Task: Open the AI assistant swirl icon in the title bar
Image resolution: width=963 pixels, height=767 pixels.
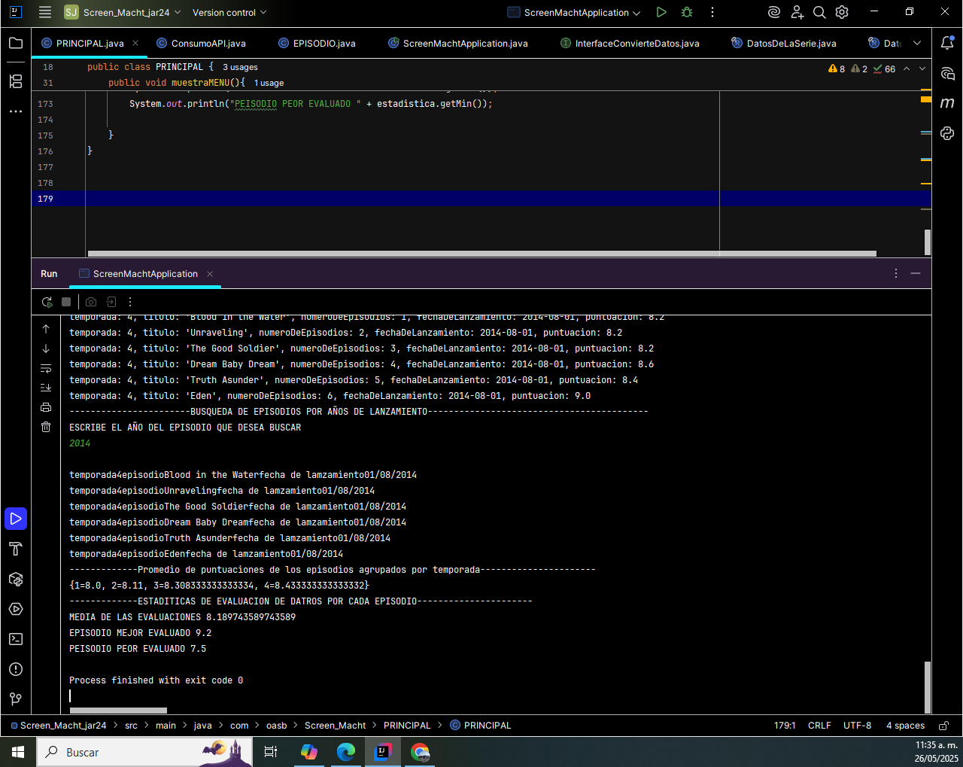Action: (x=774, y=12)
